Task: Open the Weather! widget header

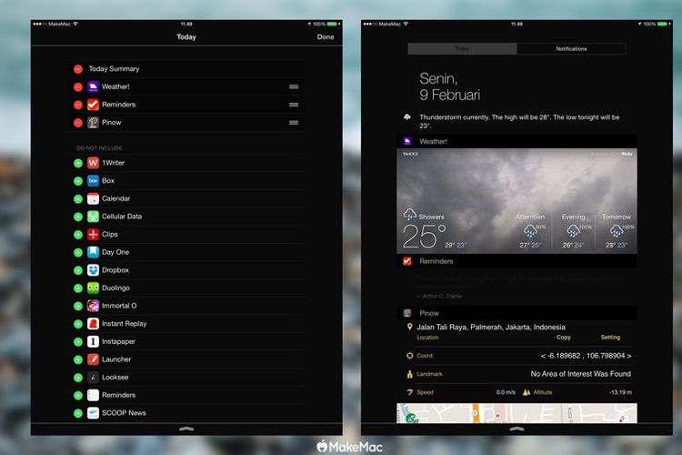Action: (517, 141)
